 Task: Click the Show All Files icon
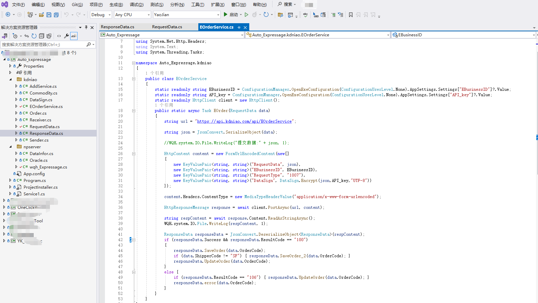pos(49,36)
